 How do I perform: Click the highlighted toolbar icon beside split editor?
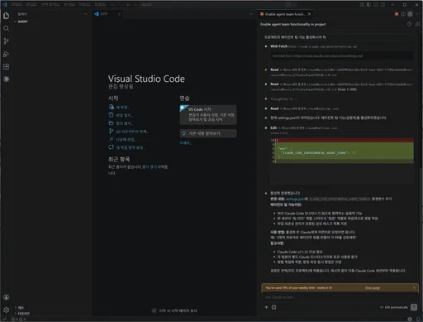410,14
